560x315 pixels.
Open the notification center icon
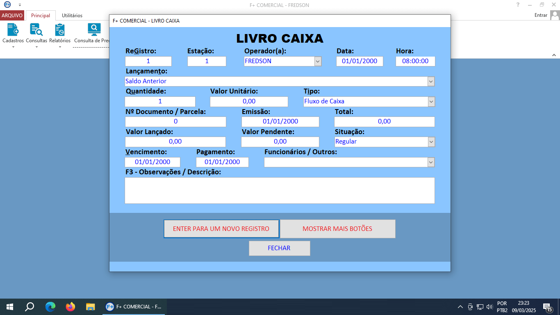pyautogui.click(x=547, y=307)
